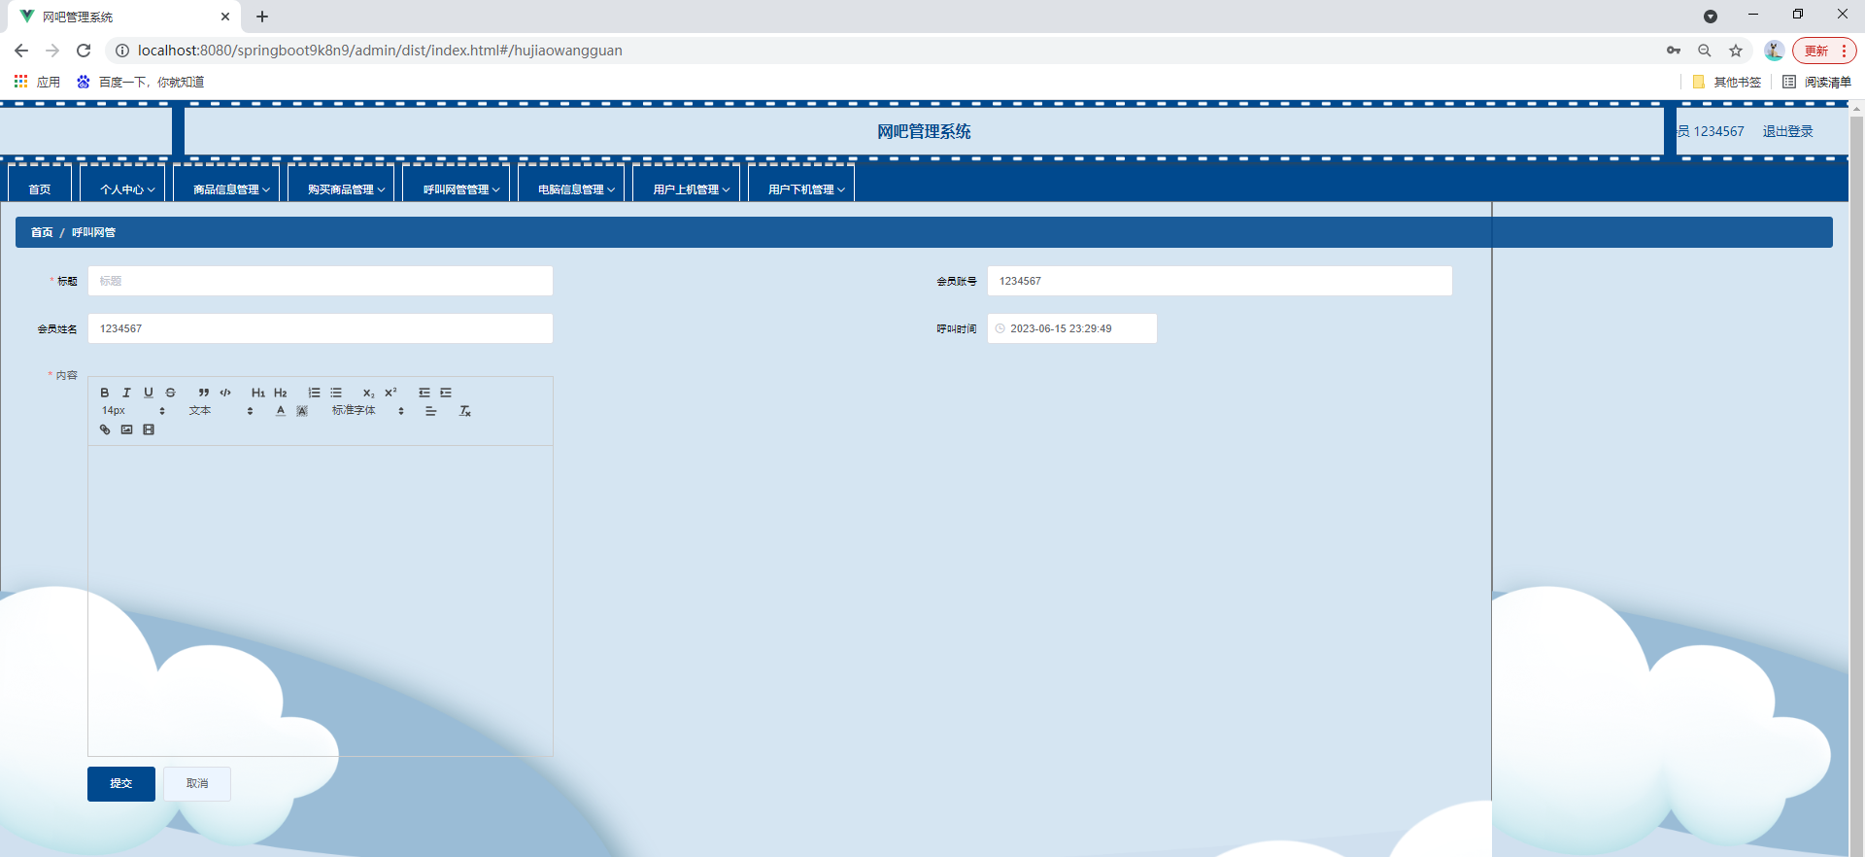Decrease the paragraph indent
The image size is (1865, 857).
click(x=424, y=393)
